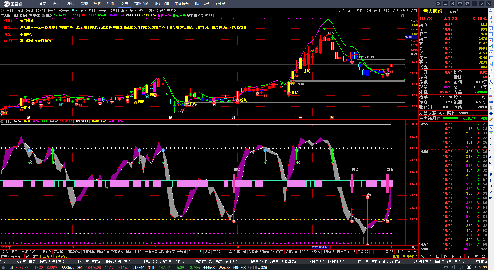Open the f(x) formula sidebar icon
The image size is (494, 270).
(x=491, y=82)
